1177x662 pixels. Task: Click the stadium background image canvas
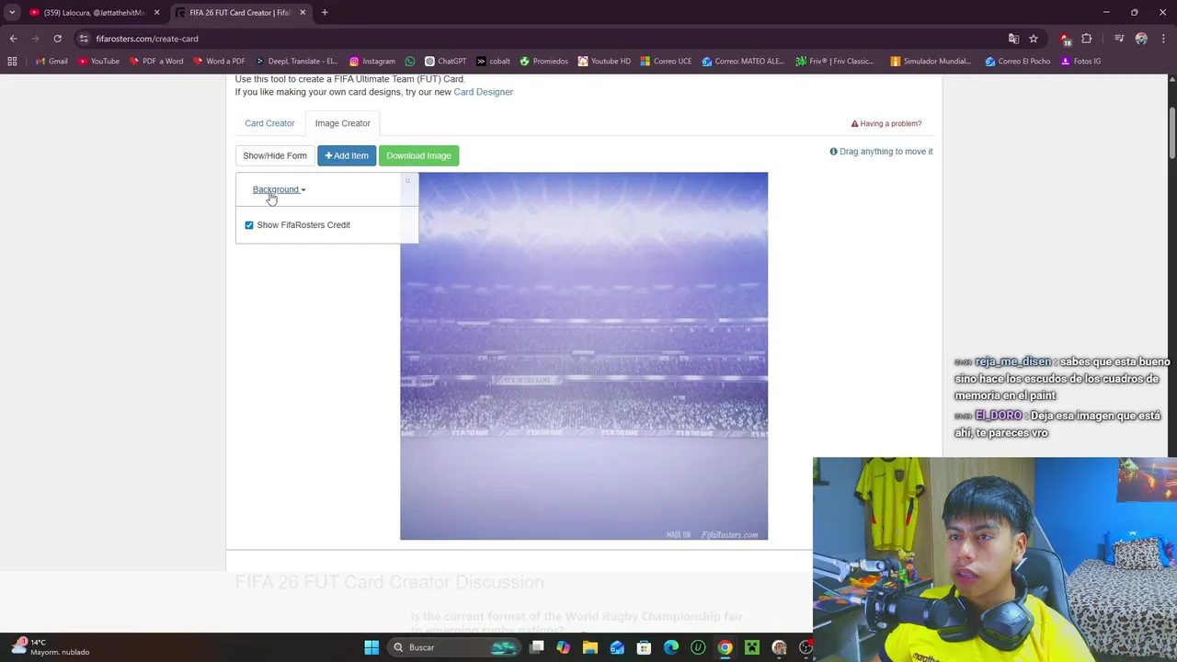pos(584,356)
